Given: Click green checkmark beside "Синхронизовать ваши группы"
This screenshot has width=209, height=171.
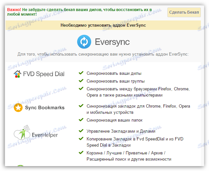Looking at the screenshot, I should pos(81,81).
